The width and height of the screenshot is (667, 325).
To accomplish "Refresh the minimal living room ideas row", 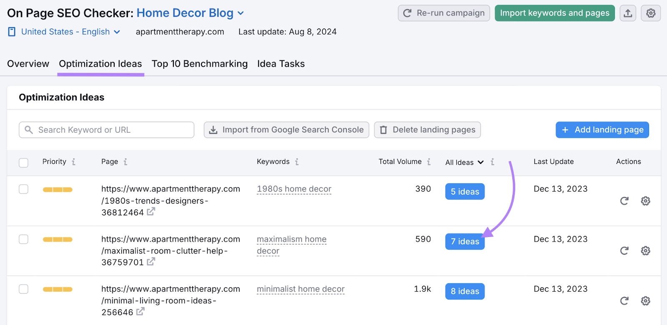I will point(624,301).
